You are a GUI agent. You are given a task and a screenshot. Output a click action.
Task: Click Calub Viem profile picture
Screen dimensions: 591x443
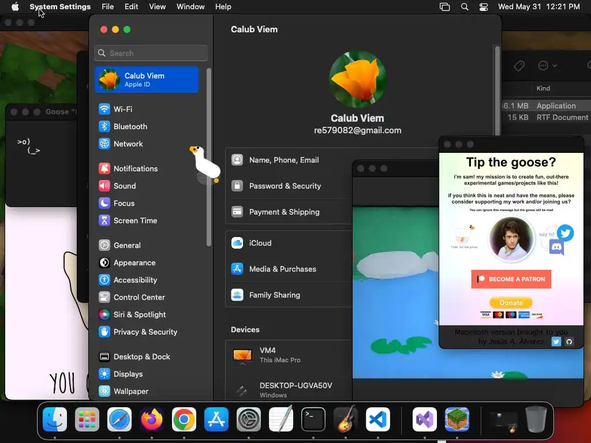click(357, 79)
